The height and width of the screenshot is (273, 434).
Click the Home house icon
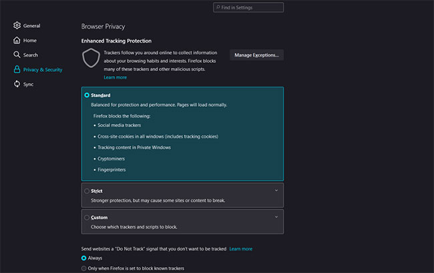(17, 41)
